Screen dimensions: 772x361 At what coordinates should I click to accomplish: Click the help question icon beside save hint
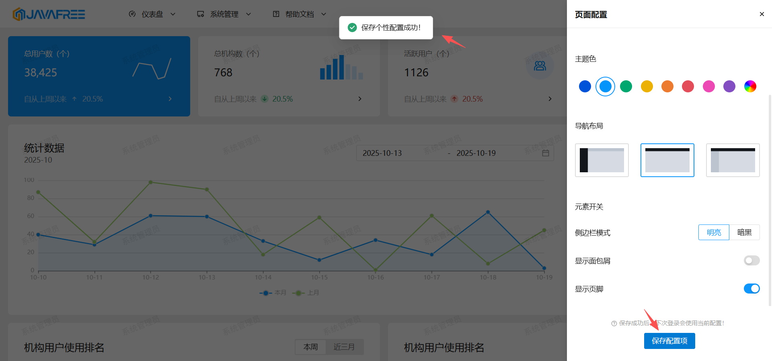coord(614,324)
